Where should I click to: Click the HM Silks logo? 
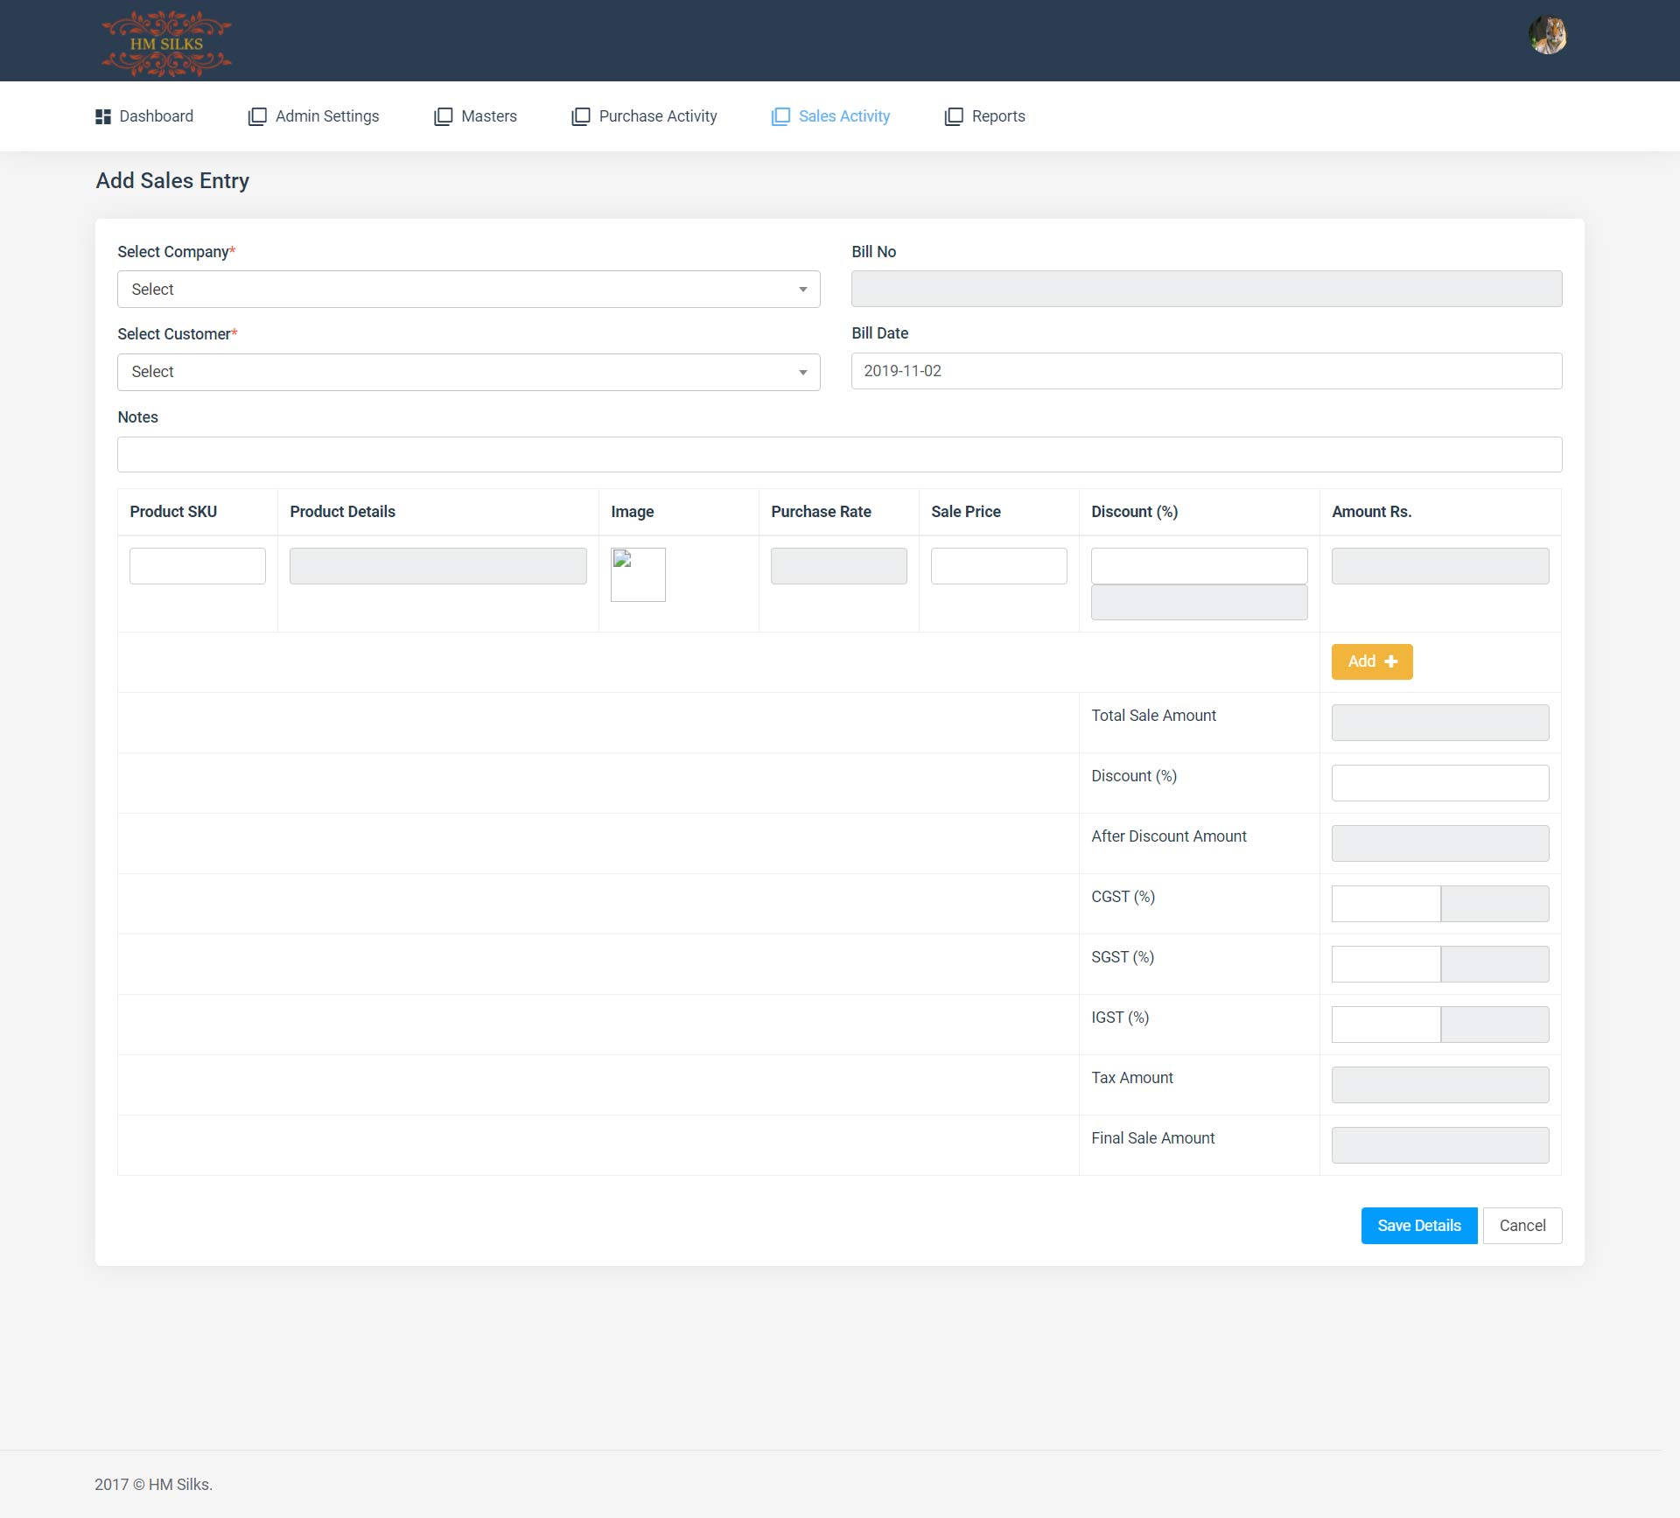pyautogui.click(x=166, y=42)
